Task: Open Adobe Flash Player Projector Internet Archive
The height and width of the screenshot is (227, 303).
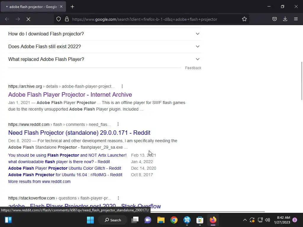Action: [x=70, y=95]
